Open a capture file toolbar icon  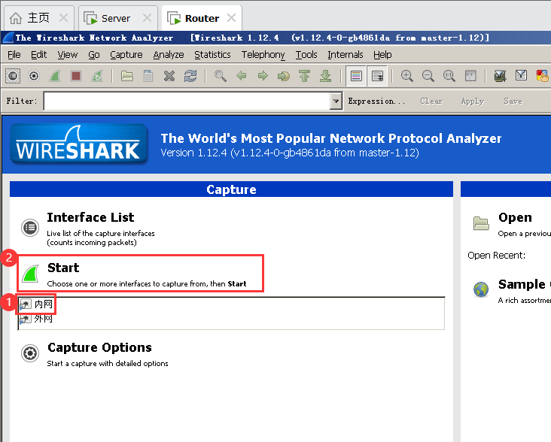click(127, 76)
